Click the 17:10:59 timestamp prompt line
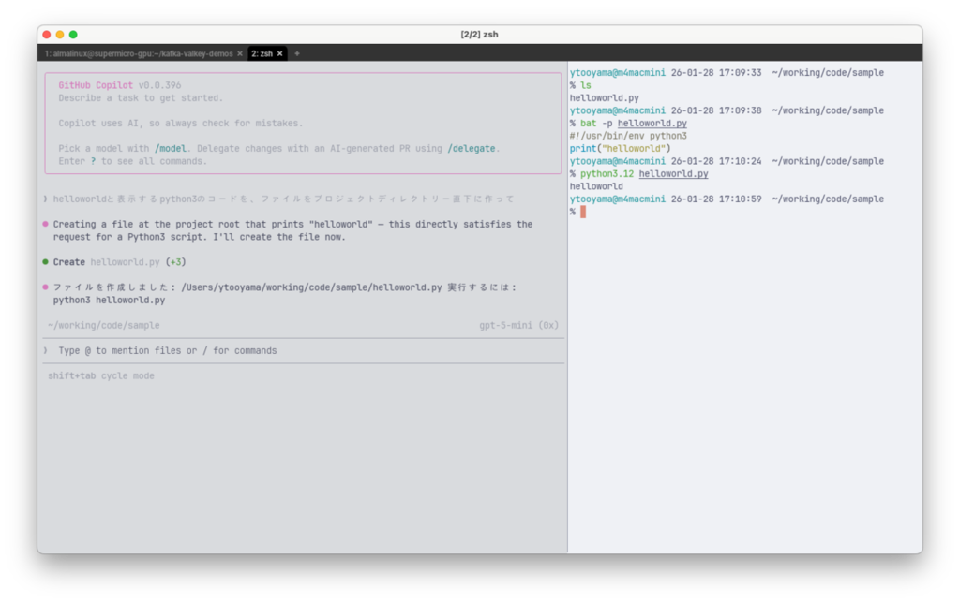 click(x=727, y=199)
